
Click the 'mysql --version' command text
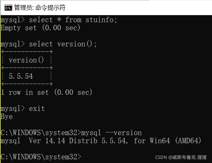tap(112, 133)
